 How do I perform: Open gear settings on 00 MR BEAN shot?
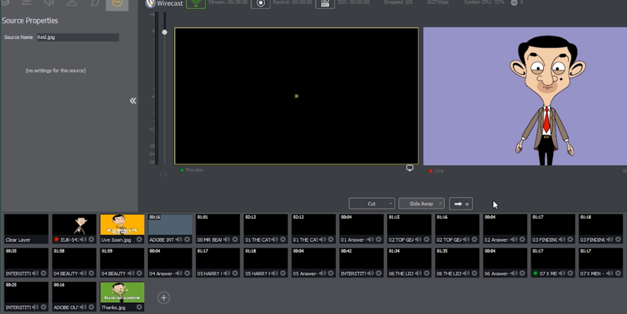click(x=235, y=239)
